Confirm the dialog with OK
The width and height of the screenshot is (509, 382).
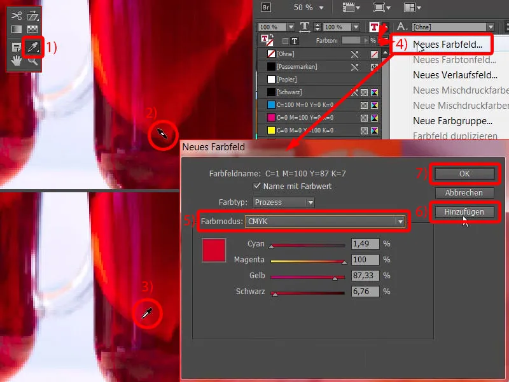pos(464,174)
